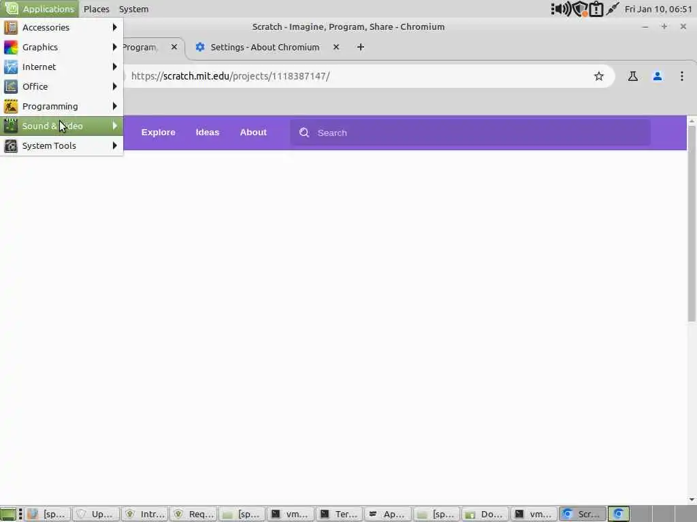Viewport: 697px width, 522px height.
Task: Switch to Settings - About Chromium tab
Action: click(x=265, y=47)
